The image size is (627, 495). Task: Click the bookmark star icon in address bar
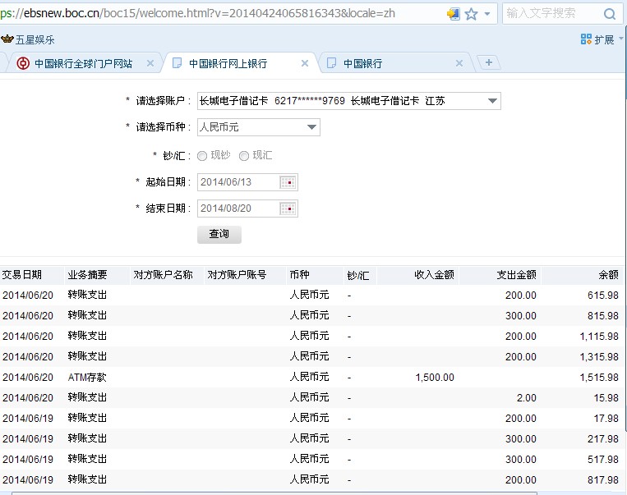[471, 14]
